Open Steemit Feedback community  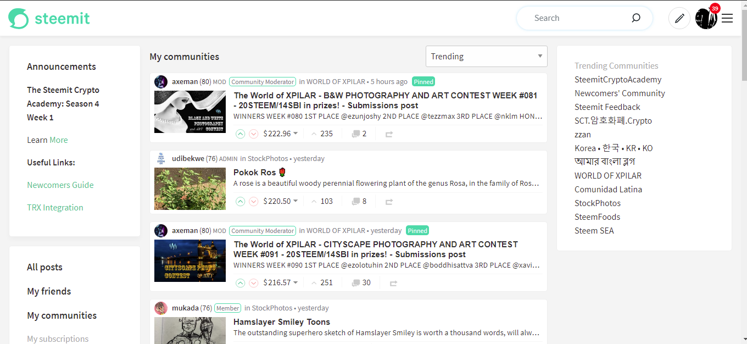coord(607,107)
